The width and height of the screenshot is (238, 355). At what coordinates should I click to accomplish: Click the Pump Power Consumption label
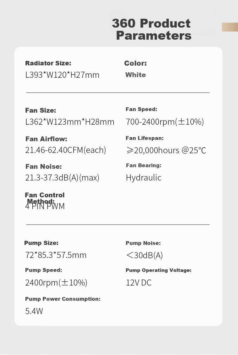tap(63, 299)
